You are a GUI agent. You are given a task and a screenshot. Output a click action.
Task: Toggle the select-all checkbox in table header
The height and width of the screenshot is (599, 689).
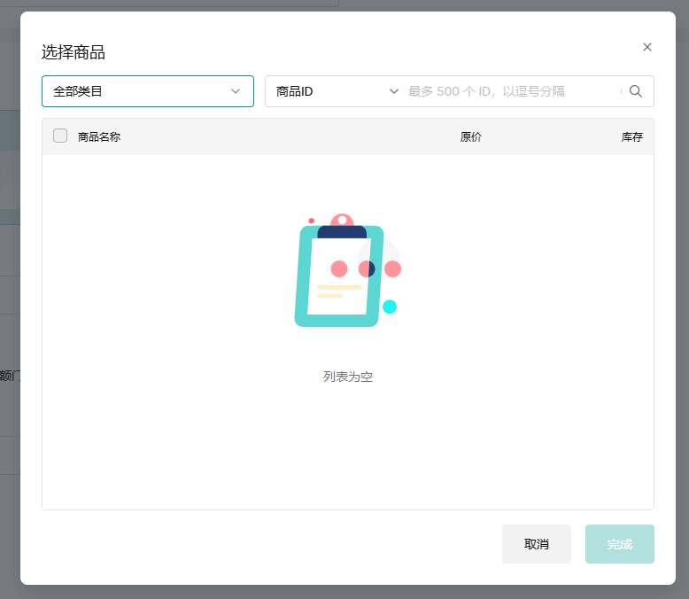(x=60, y=136)
